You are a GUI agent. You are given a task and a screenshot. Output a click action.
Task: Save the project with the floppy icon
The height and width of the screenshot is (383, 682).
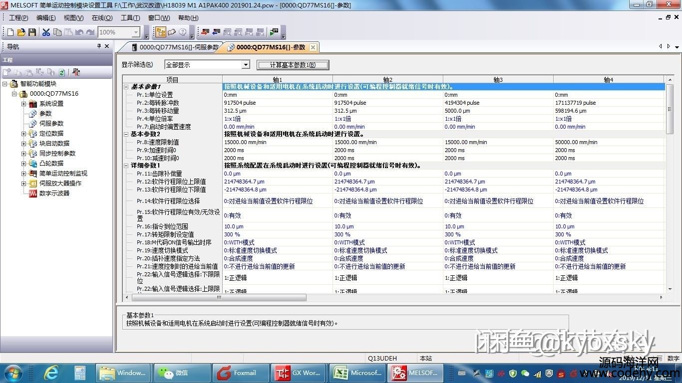click(32, 32)
